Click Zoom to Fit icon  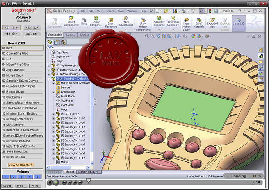[146, 36]
